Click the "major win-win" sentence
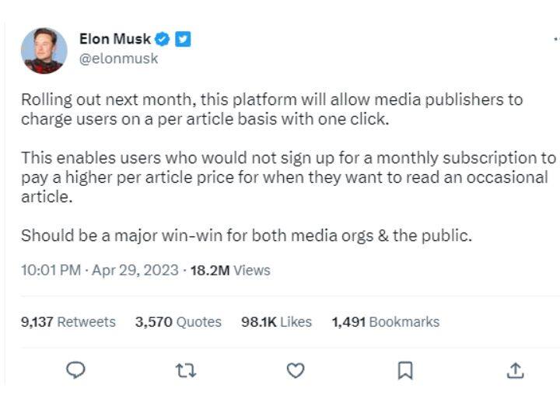This screenshot has height=420, width=560. 246,235
